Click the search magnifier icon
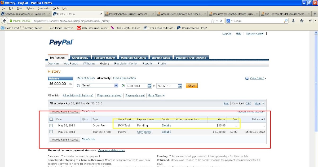The image size is (318, 167). pos(286,21)
